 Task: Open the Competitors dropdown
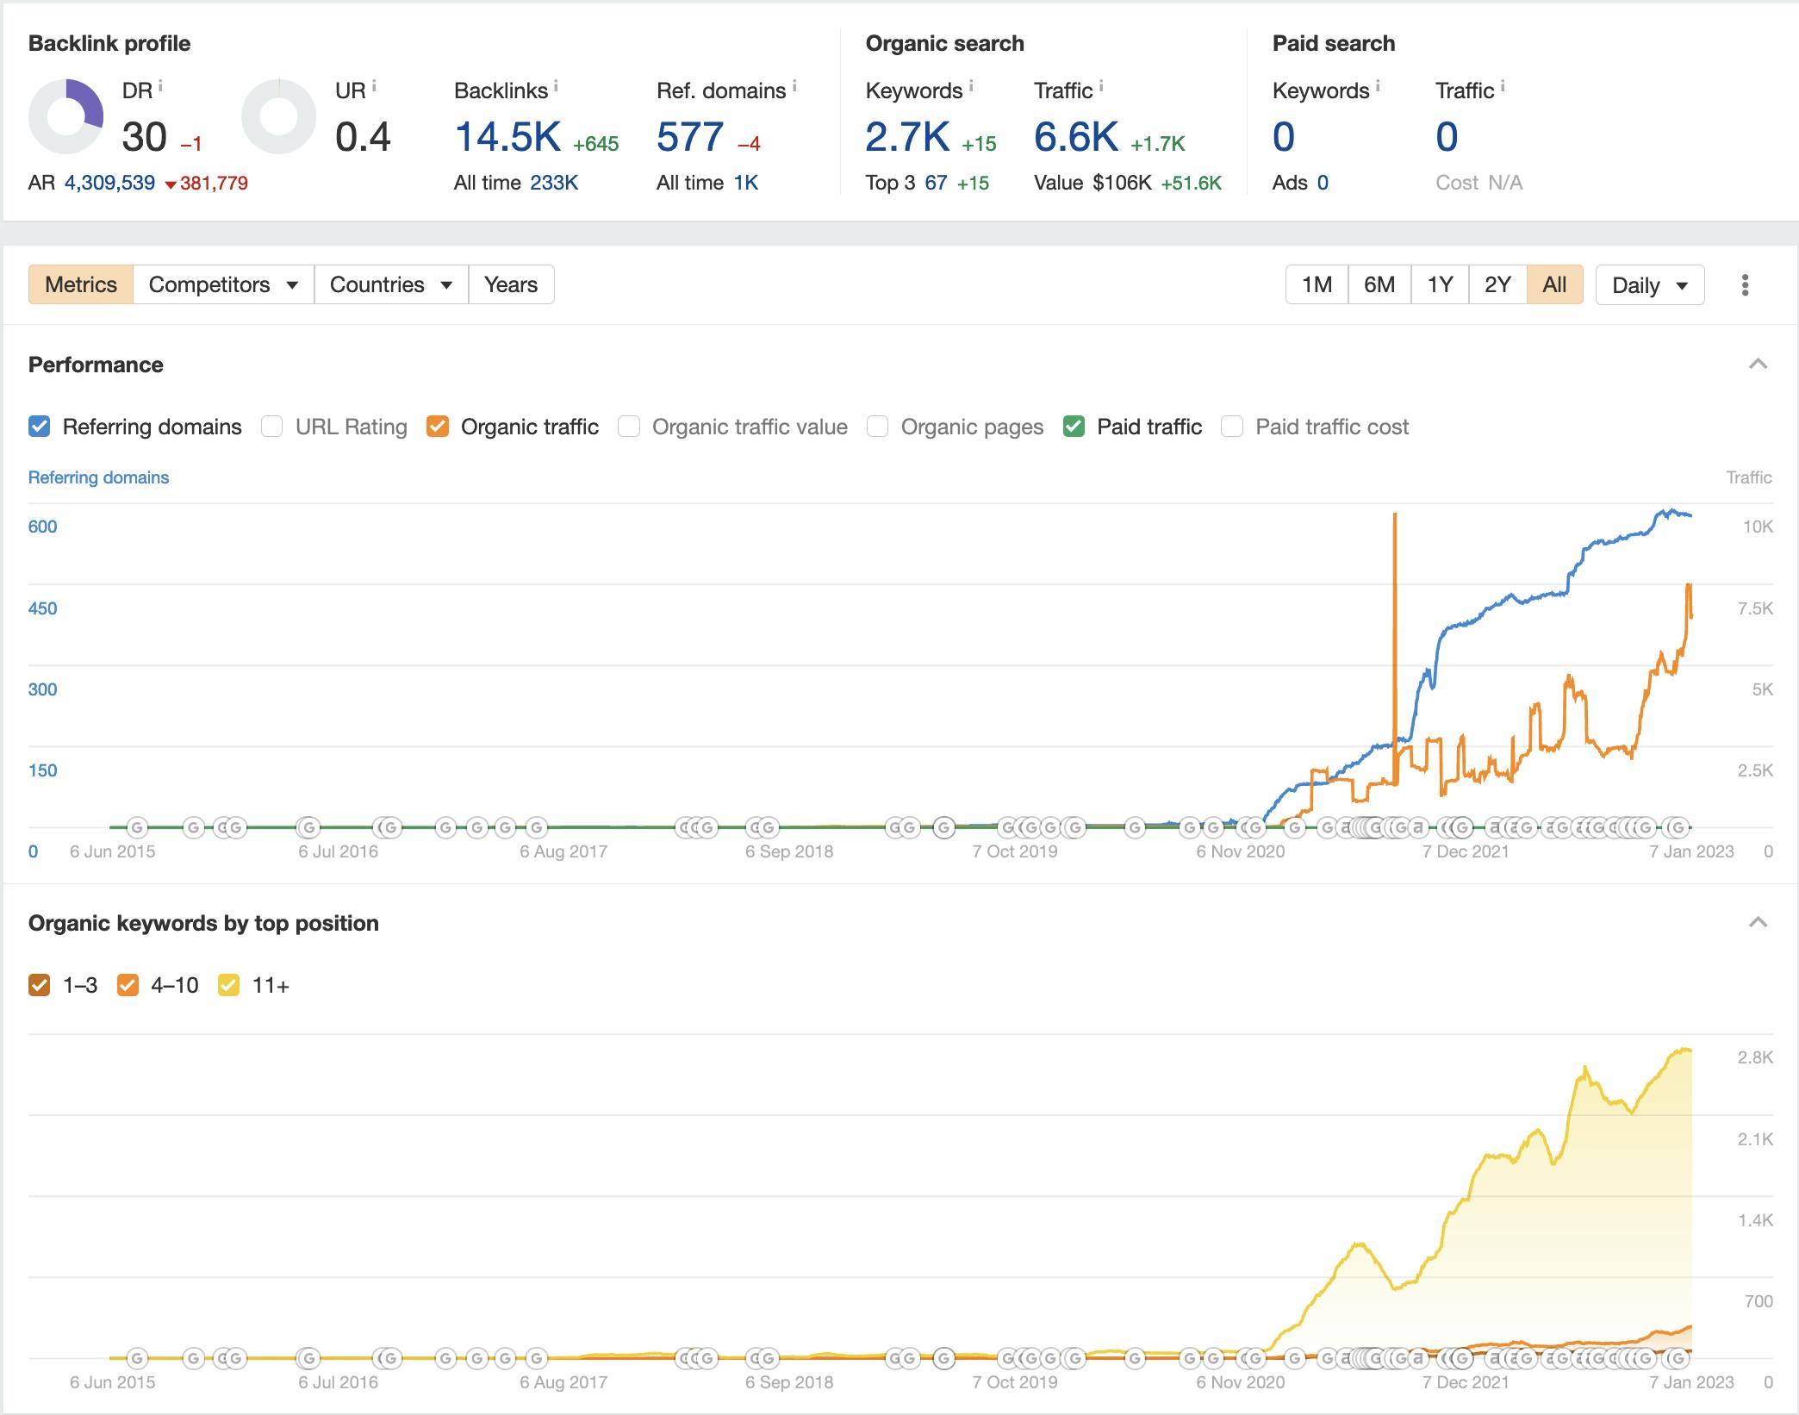point(223,284)
